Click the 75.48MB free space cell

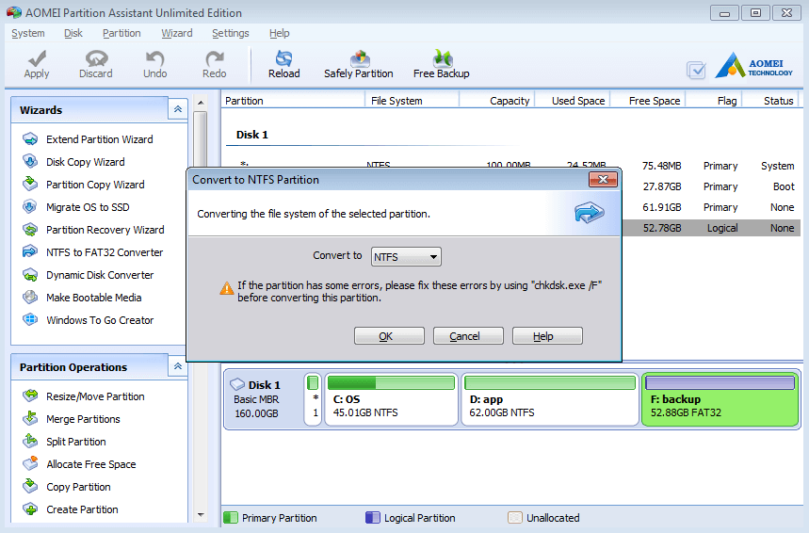pyautogui.click(x=662, y=166)
